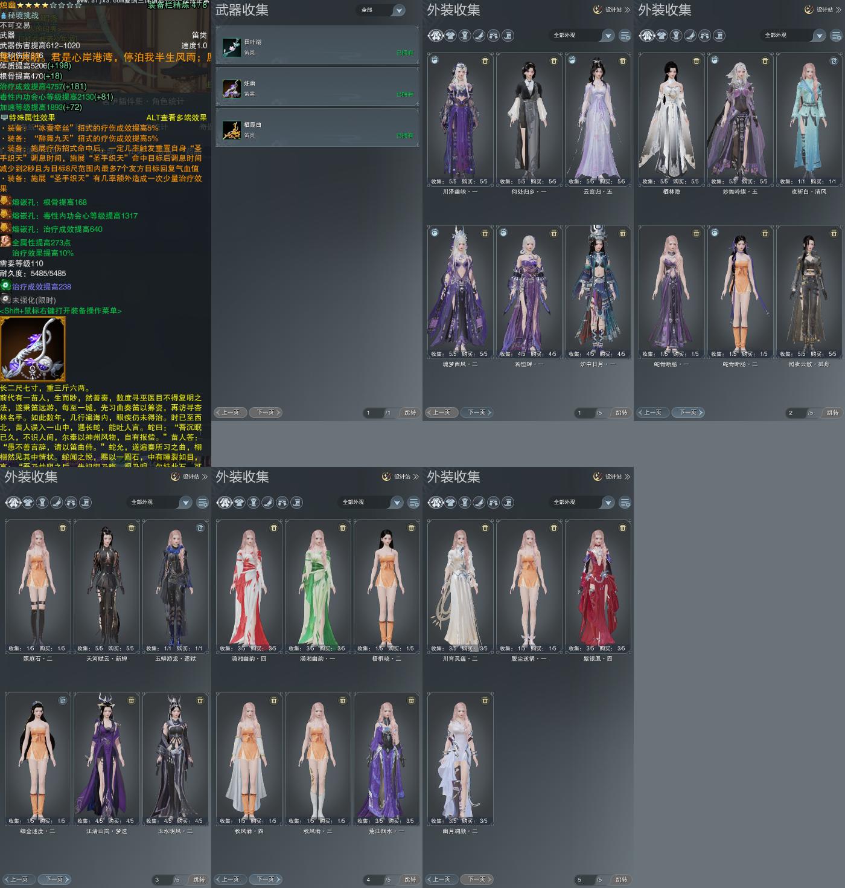Click the trash icon on 江渚山岚·梦迭 card
This screenshot has width=845, height=888.
click(132, 700)
